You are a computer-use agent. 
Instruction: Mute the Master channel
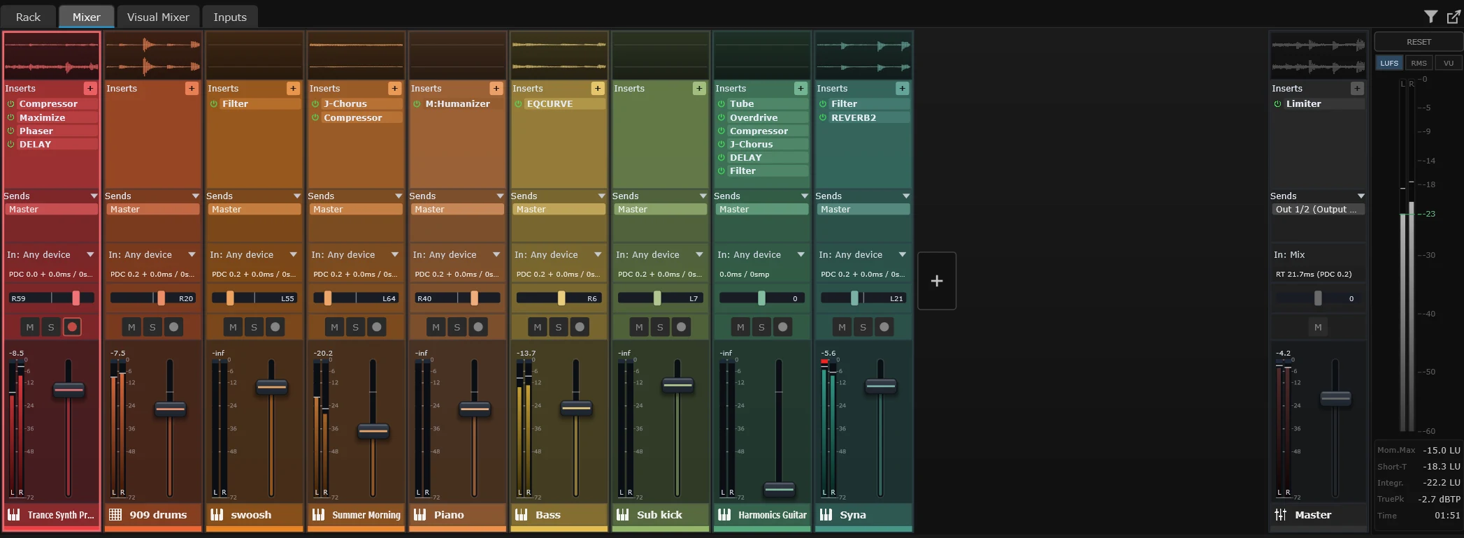tap(1318, 327)
